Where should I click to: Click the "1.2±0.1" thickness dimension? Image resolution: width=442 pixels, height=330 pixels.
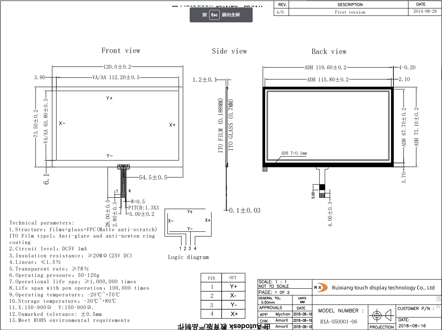205,80
